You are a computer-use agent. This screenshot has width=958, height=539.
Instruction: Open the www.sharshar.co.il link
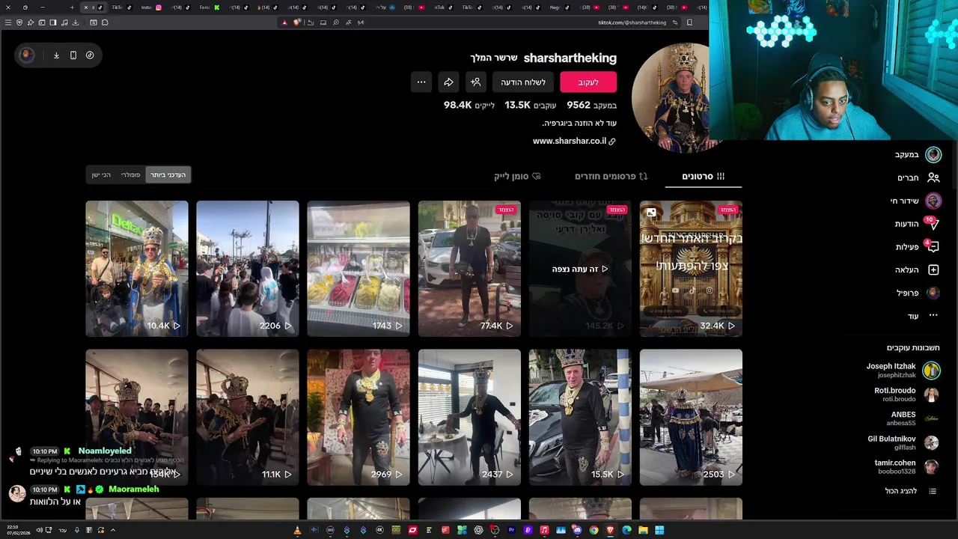(574, 141)
